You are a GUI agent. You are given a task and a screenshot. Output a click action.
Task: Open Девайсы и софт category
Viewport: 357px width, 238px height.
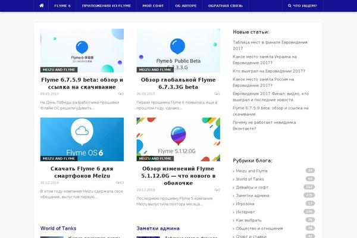(252, 187)
